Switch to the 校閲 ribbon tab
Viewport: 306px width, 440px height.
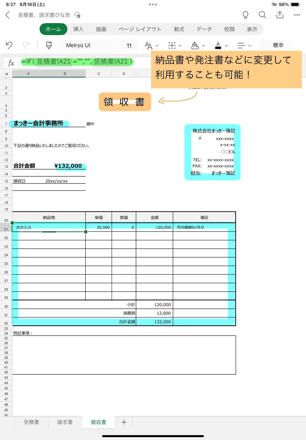[x=229, y=29]
